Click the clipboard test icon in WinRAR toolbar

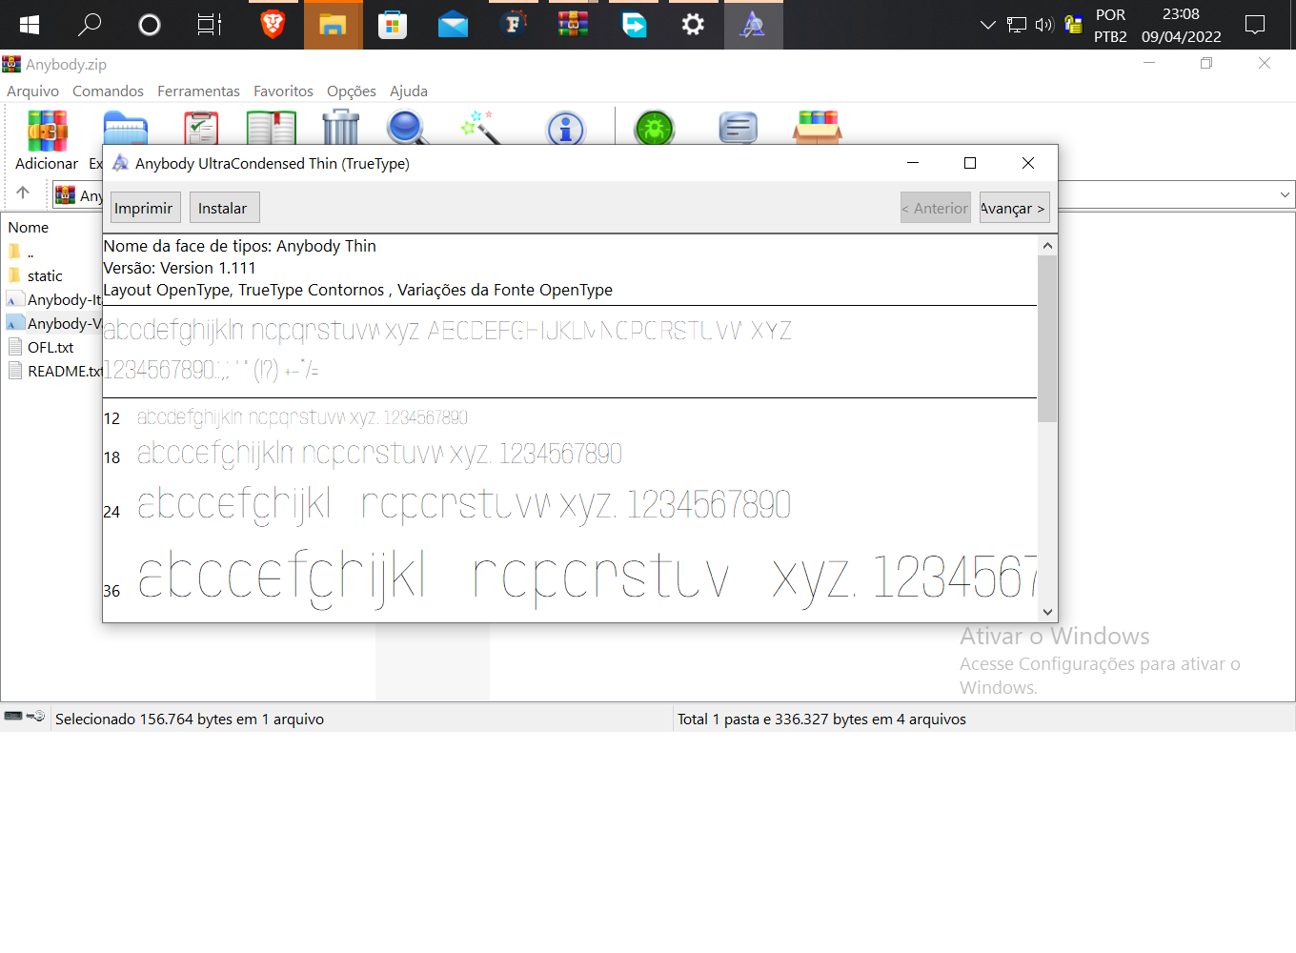tap(201, 128)
